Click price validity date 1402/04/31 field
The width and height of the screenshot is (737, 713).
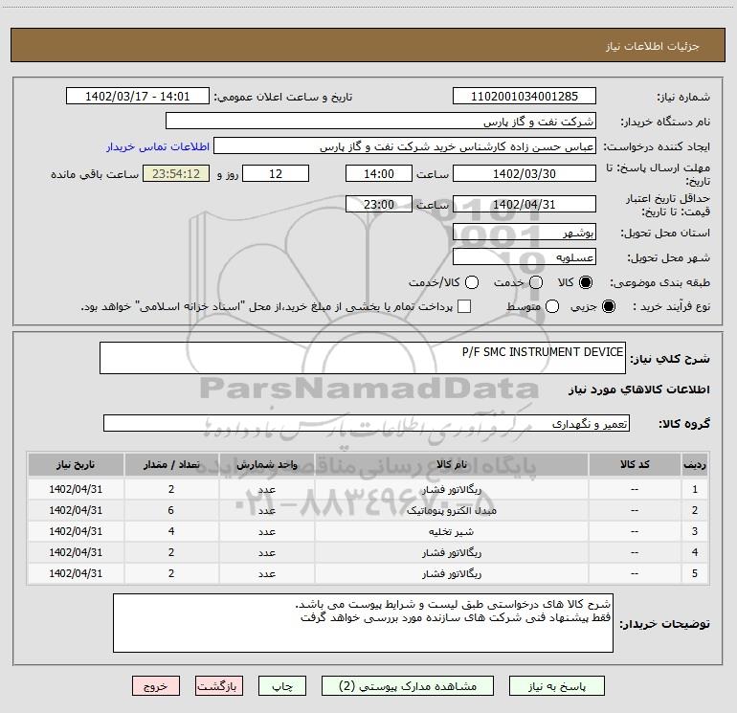[525, 204]
